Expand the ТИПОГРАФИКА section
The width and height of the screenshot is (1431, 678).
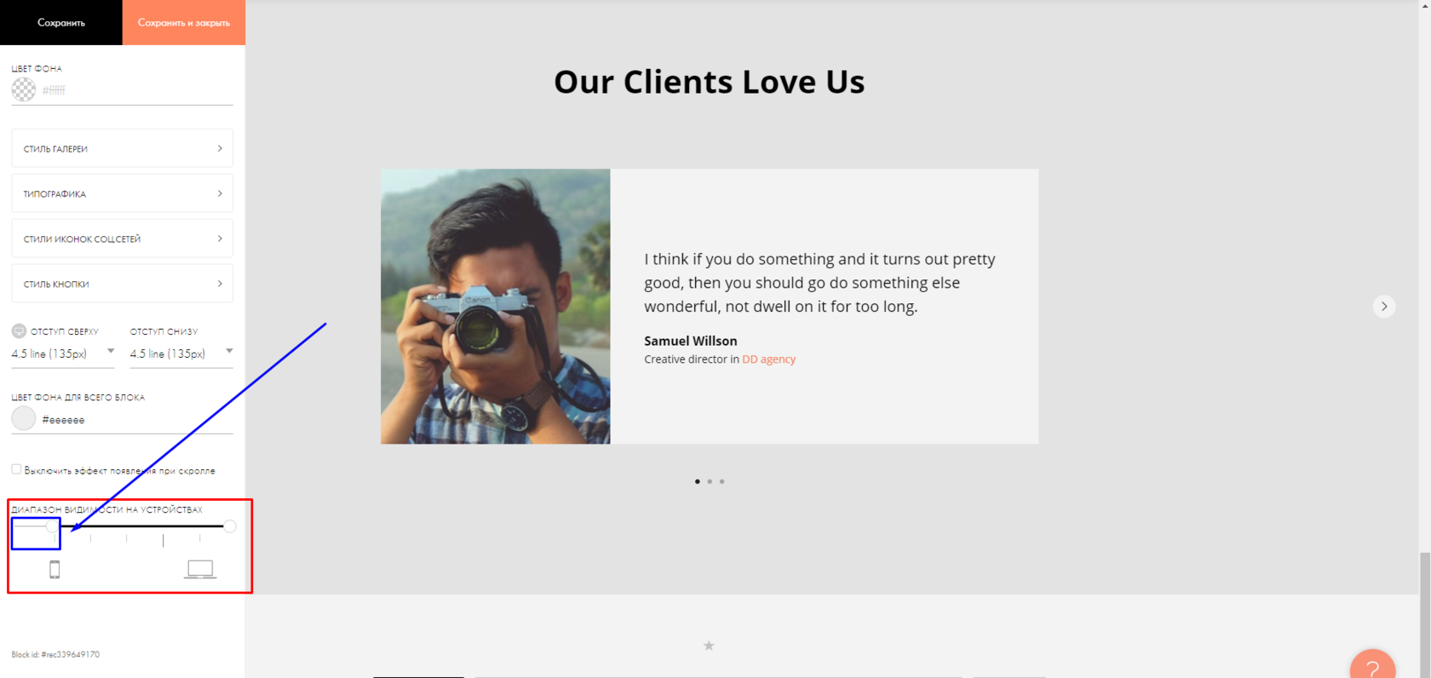[x=122, y=193]
